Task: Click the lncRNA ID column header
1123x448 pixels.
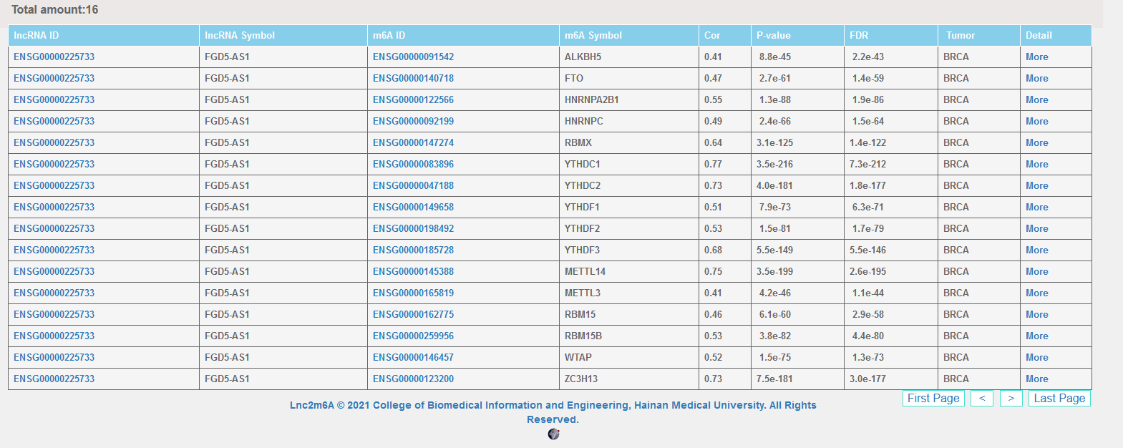Action: (x=104, y=35)
